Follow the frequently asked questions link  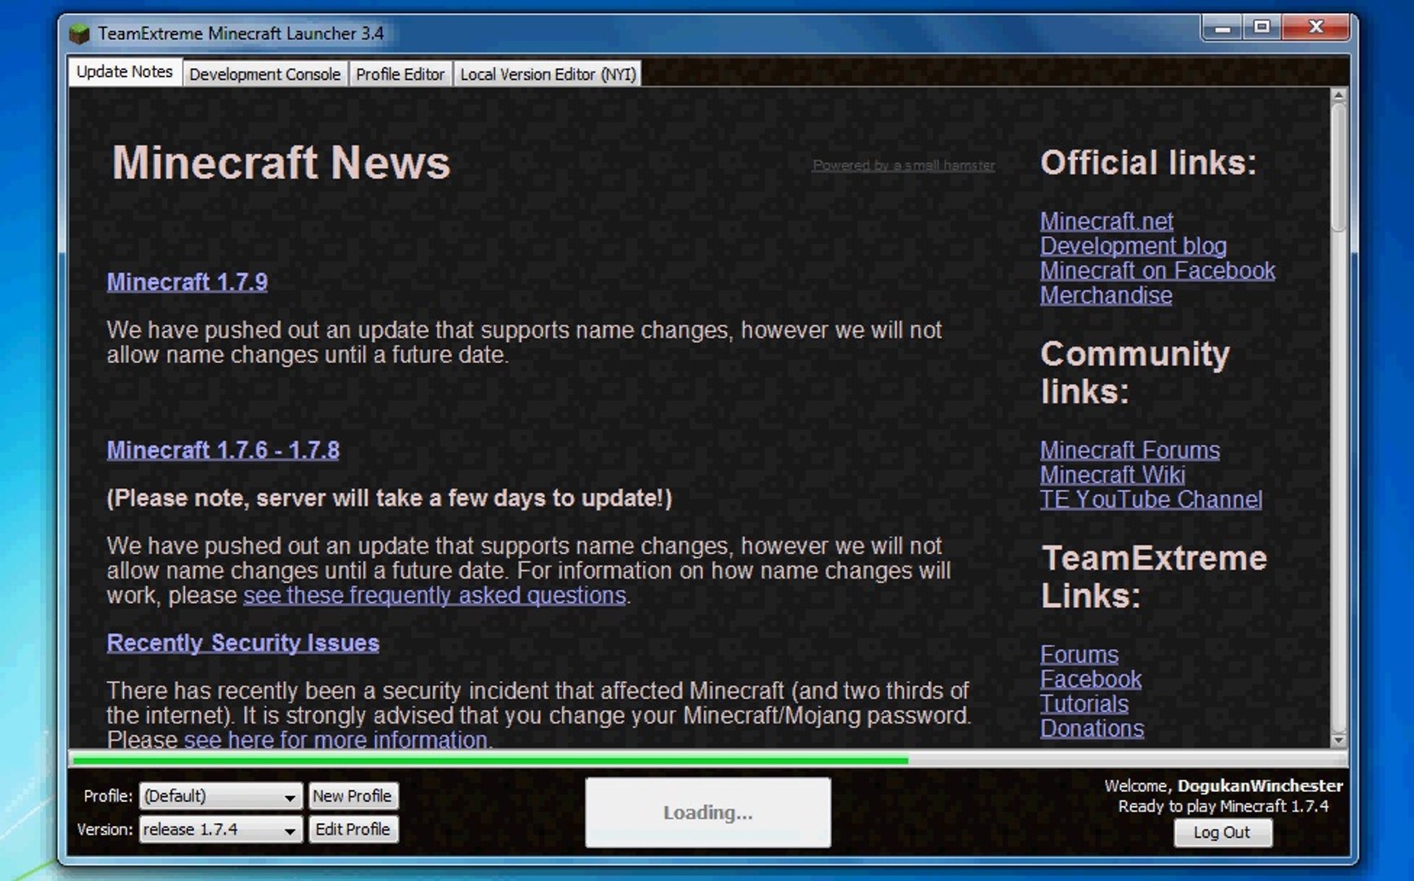(x=434, y=595)
